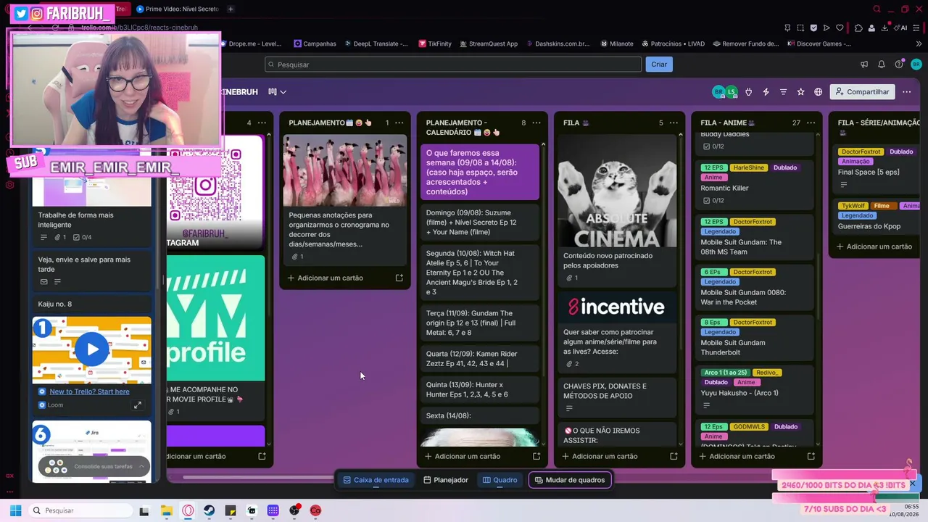Image resolution: width=928 pixels, height=522 pixels.
Task: Create card from template in CALENDÁRIO list
Action: point(536,456)
